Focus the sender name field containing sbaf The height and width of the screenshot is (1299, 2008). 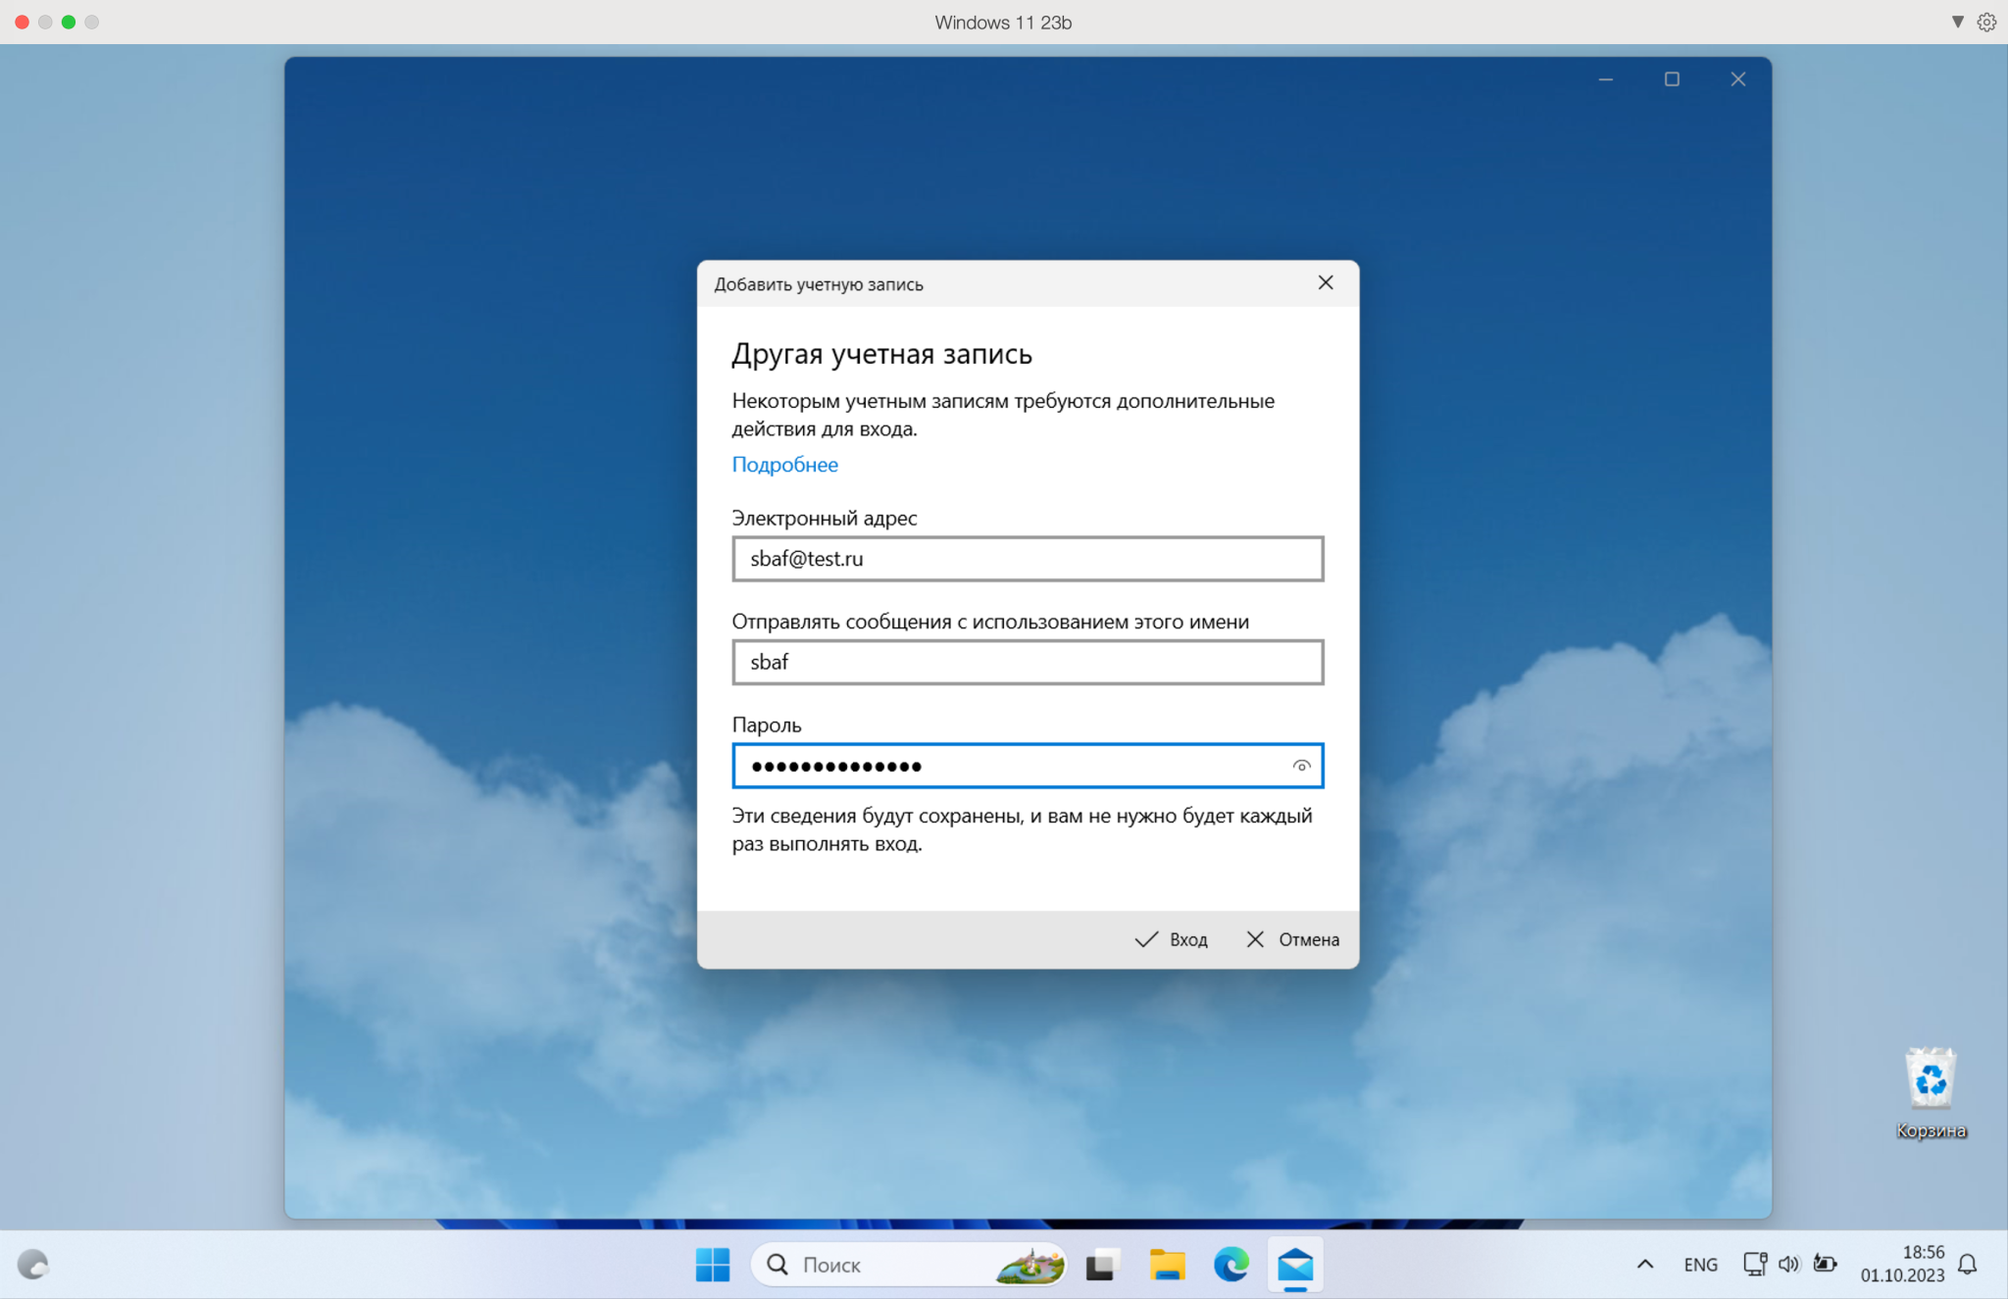(x=1028, y=662)
